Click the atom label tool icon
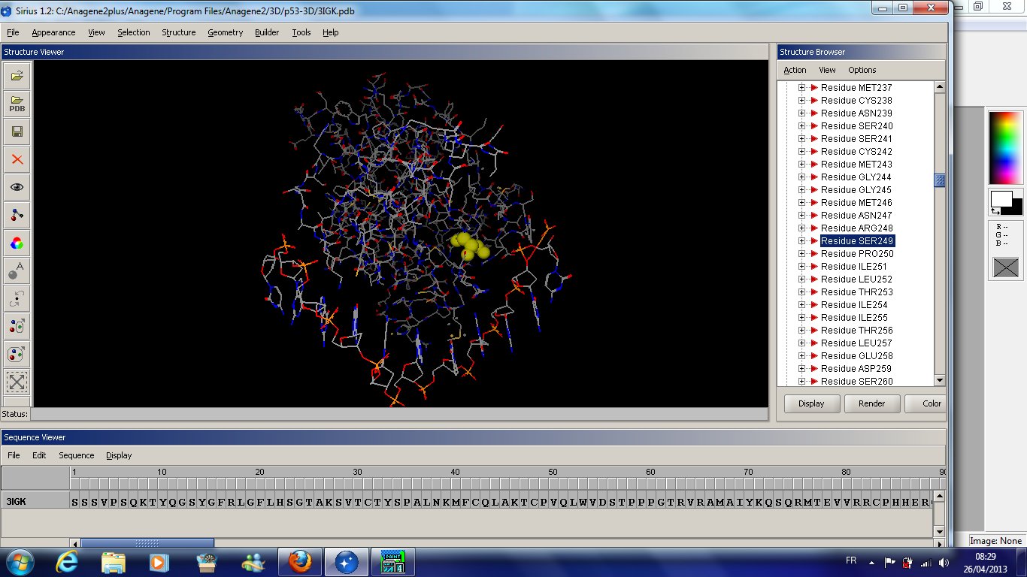 (x=17, y=270)
